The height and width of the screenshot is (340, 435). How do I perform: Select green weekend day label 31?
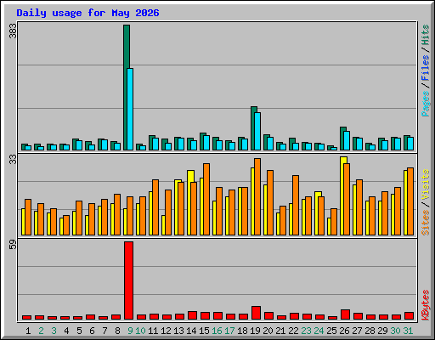408,331
